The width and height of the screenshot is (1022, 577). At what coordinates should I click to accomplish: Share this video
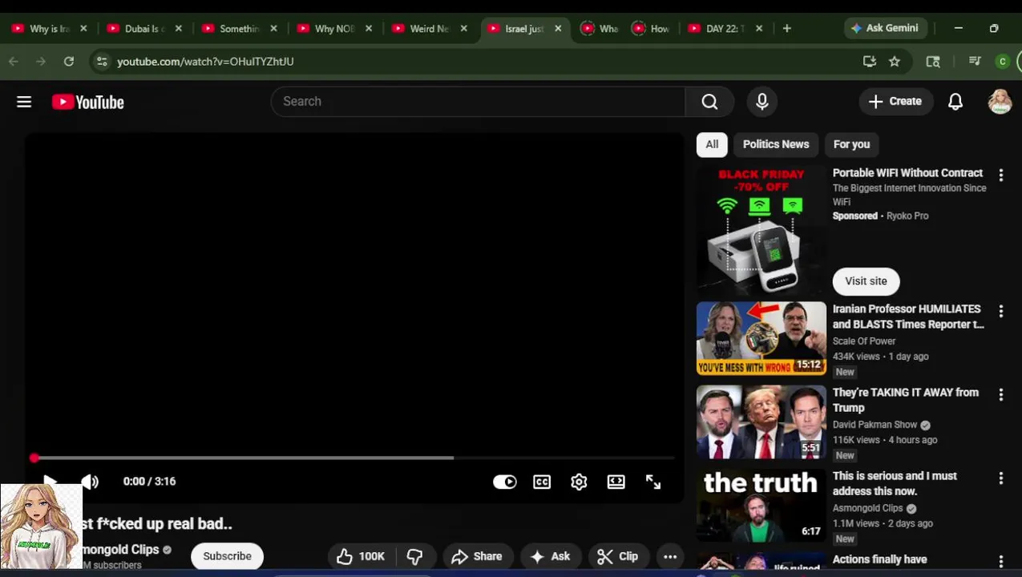click(x=477, y=556)
